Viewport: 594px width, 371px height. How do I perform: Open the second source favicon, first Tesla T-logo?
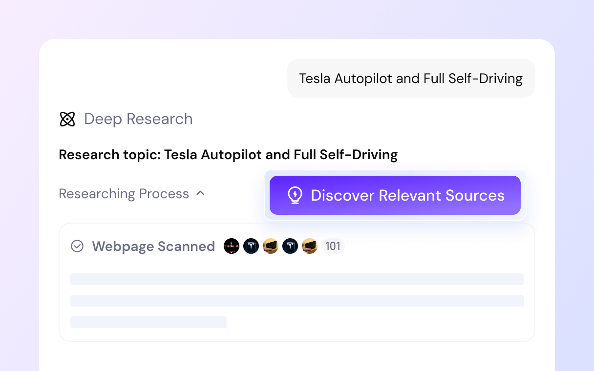tap(251, 246)
